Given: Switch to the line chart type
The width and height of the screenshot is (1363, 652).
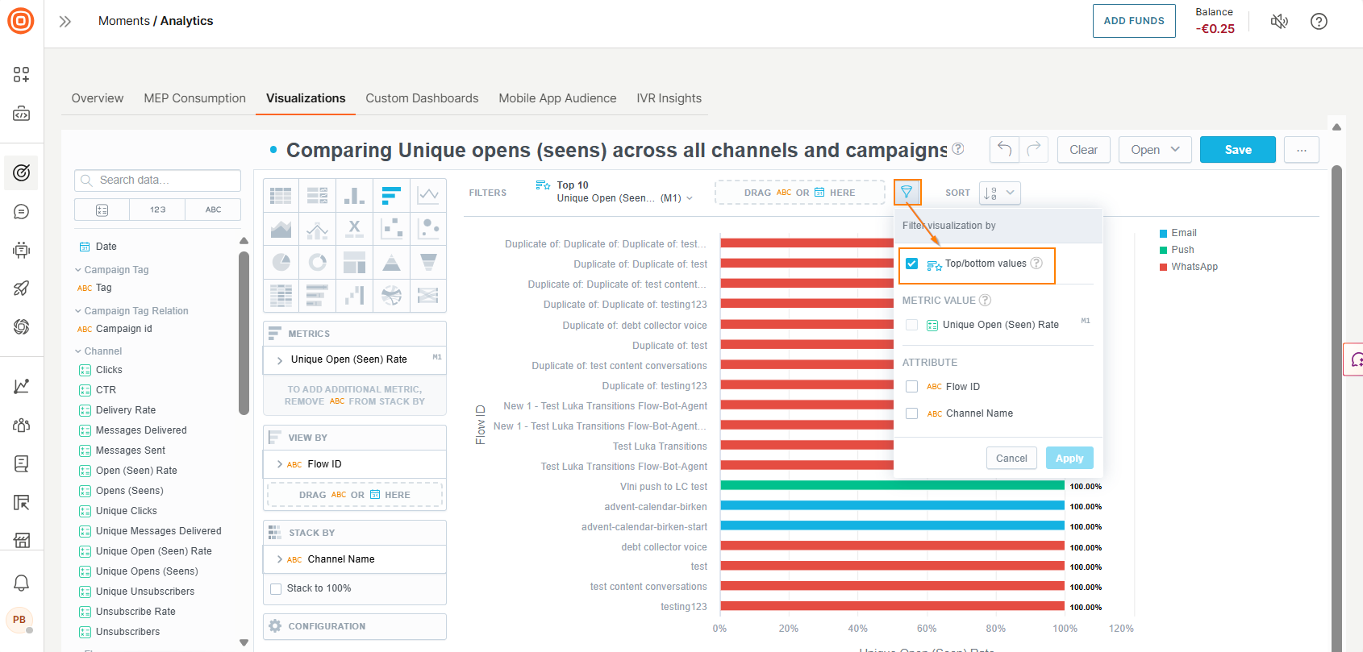Looking at the screenshot, I should (428, 195).
